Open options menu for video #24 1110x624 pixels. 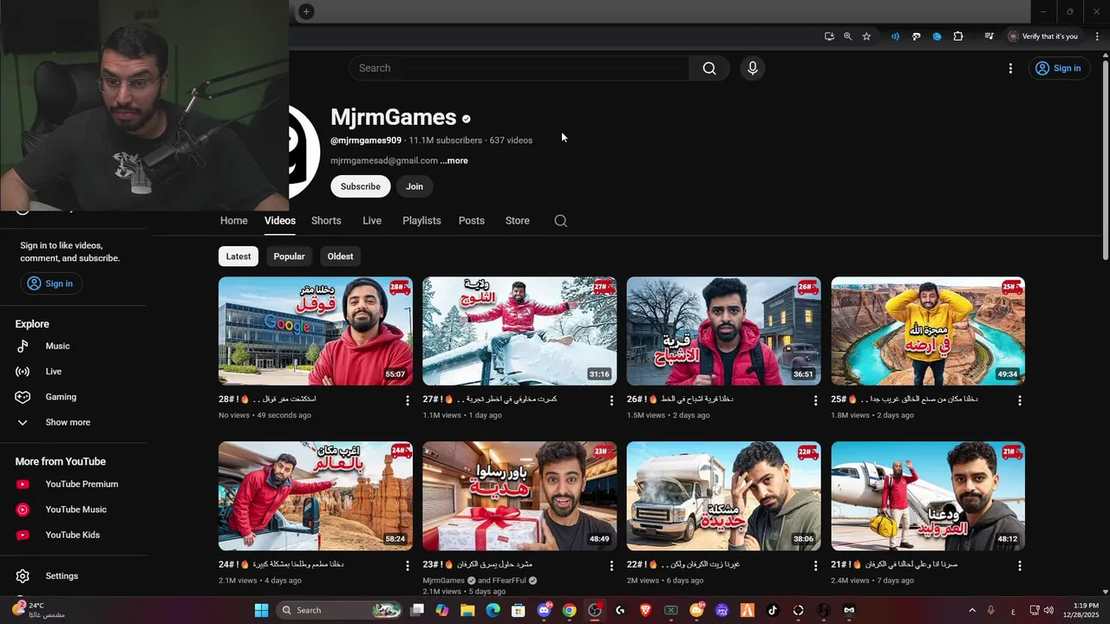click(408, 565)
